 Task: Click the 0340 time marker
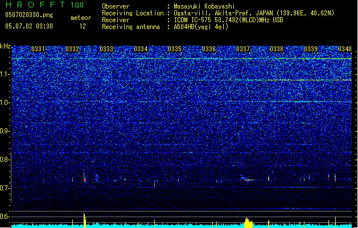[x=345, y=49]
